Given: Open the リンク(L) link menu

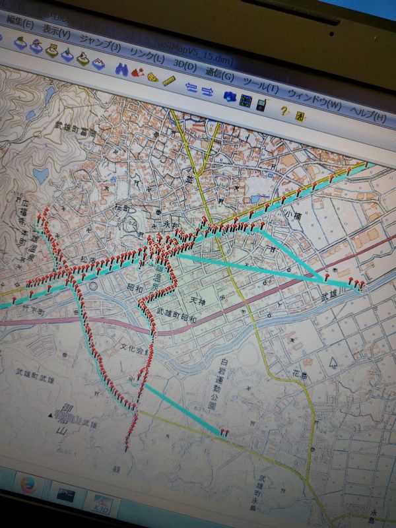Looking at the screenshot, I should click(x=147, y=55).
